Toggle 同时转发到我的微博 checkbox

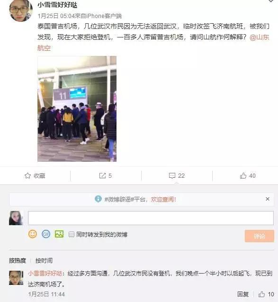point(72,234)
